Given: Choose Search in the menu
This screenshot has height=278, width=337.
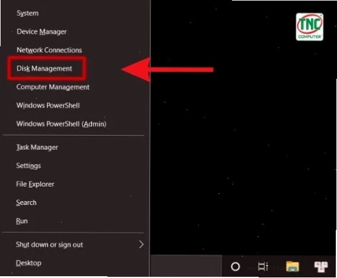Looking at the screenshot, I should click(26, 203).
